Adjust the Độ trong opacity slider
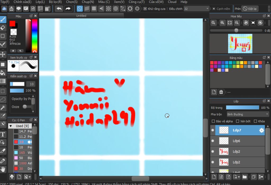This screenshot has height=185, width=271. pyautogui.click(x=242, y=108)
